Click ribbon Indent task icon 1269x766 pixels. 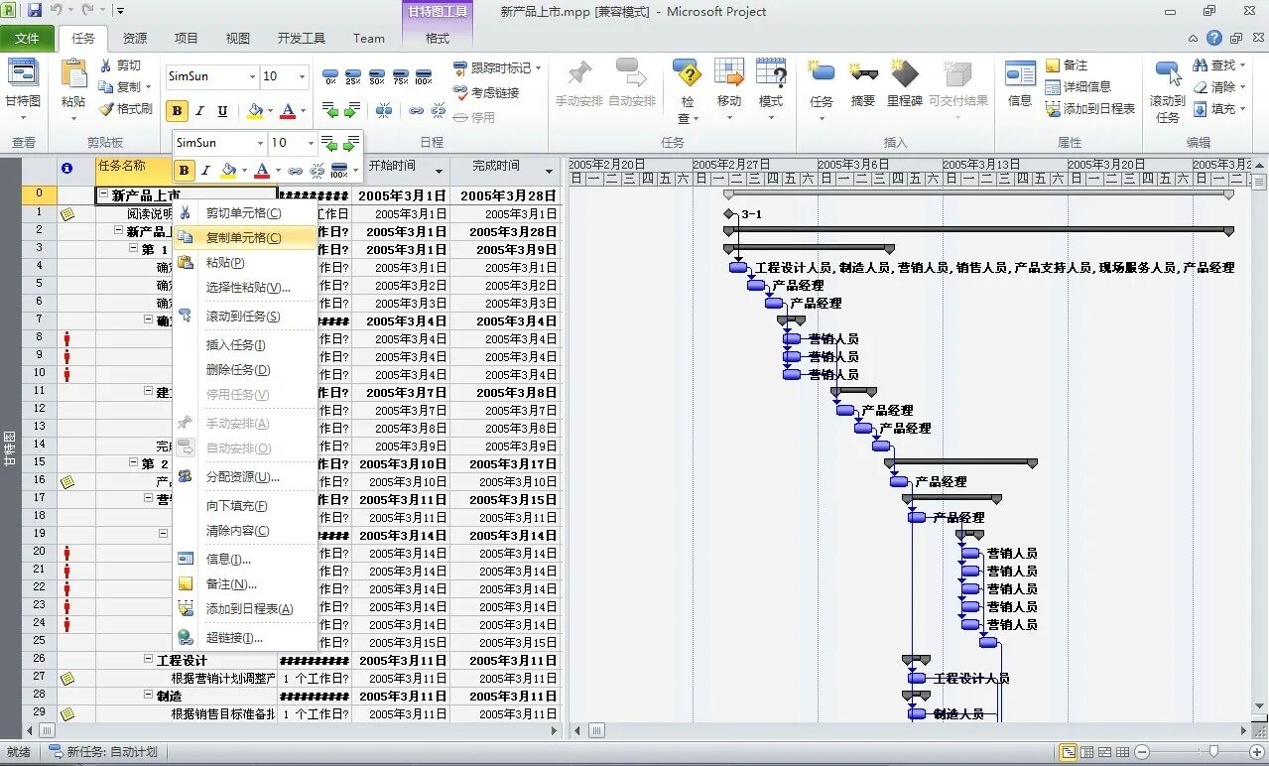pyautogui.click(x=353, y=110)
